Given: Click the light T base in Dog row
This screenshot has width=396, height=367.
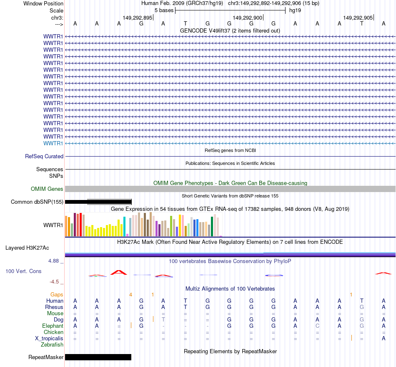Looking at the screenshot, I should (163, 319).
